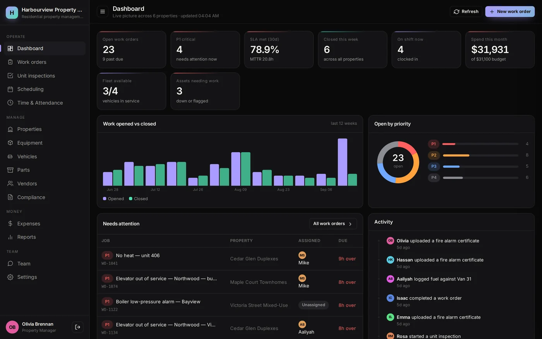
Task: Open the Scheduling section
Action: click(45, 89)
